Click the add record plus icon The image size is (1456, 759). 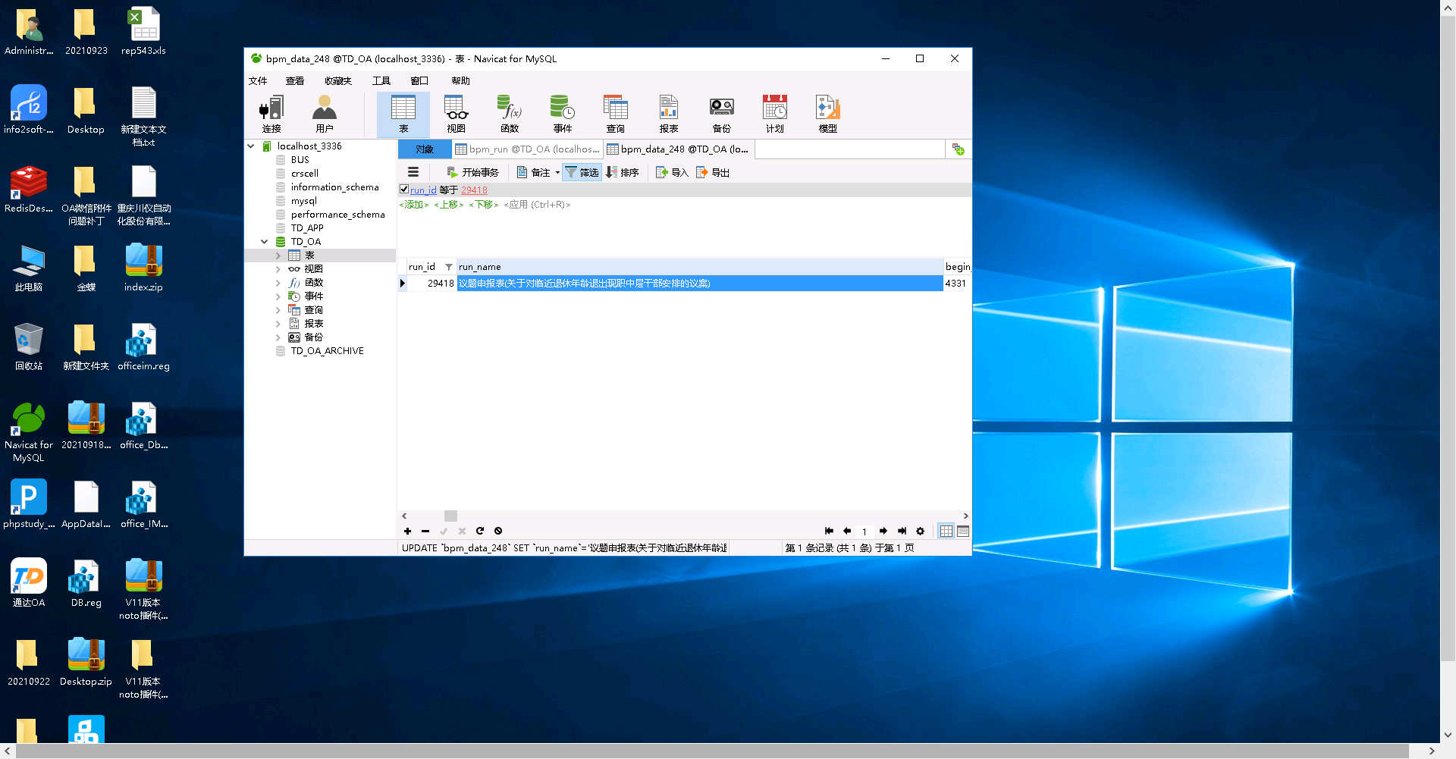click(407, 531)
